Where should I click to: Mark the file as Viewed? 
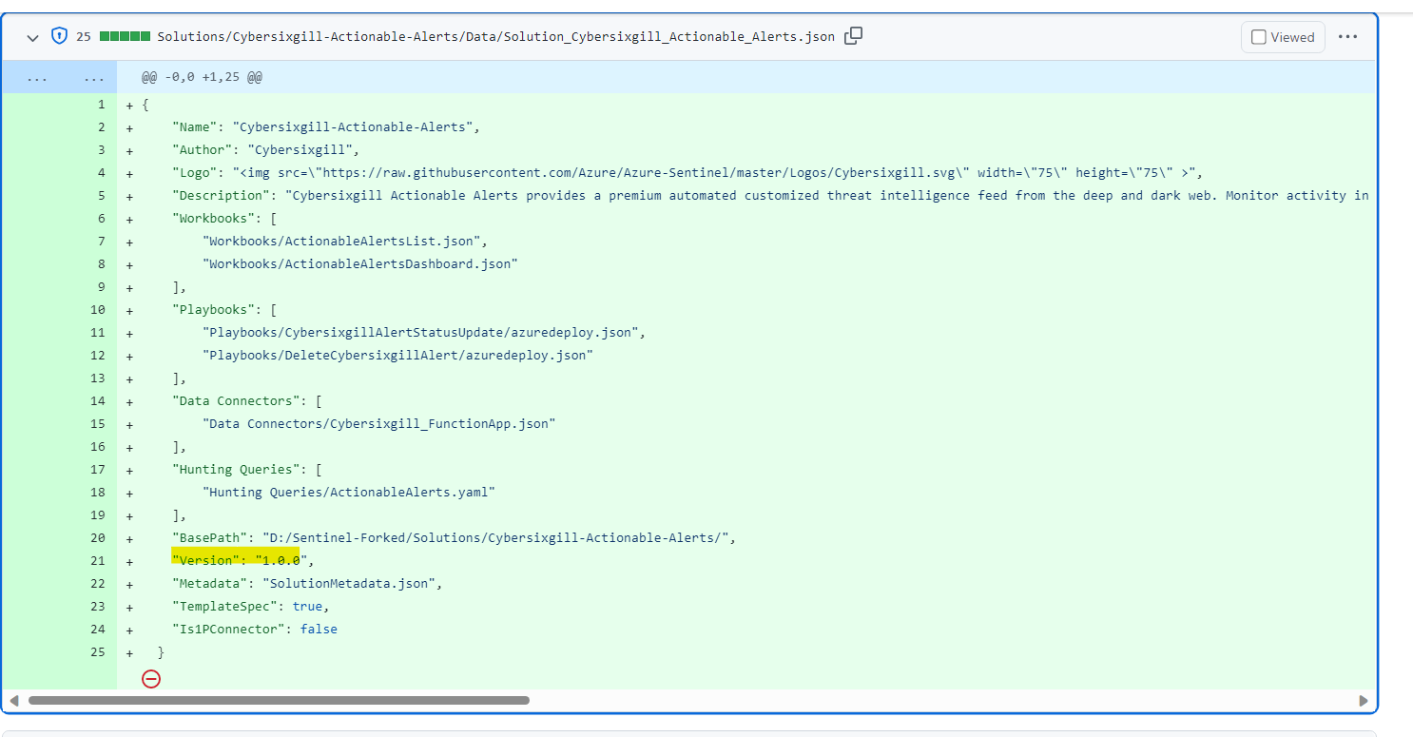click(x=1283, y=37)
